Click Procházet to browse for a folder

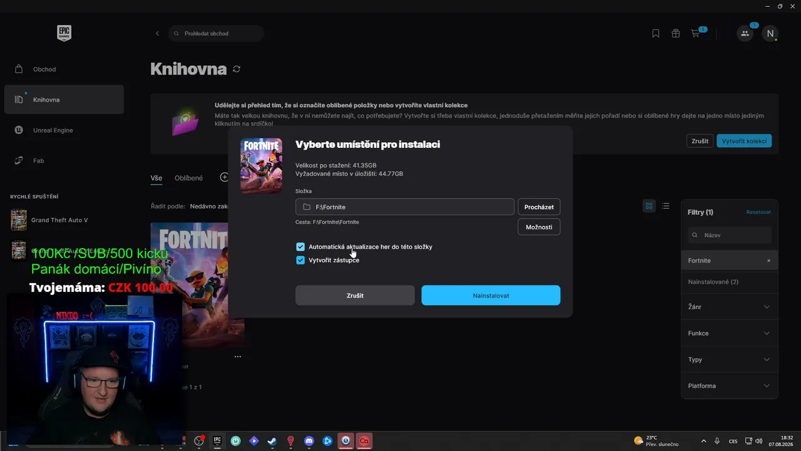pos(539,207)
